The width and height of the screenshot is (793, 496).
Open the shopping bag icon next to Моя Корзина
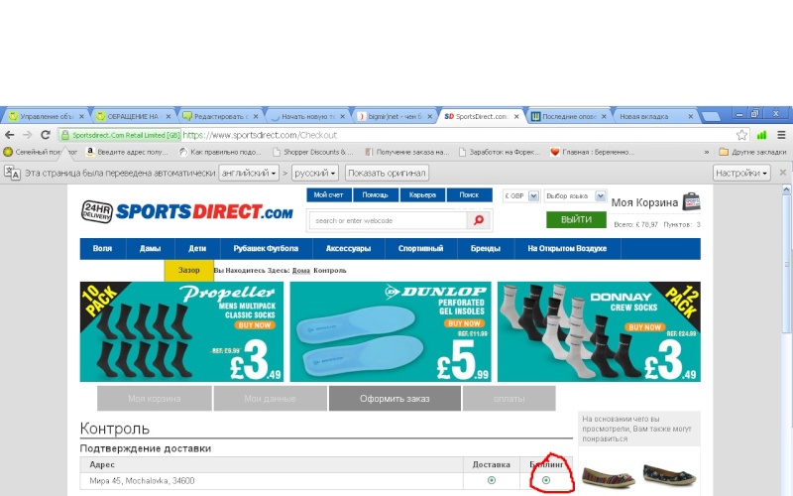691,201
